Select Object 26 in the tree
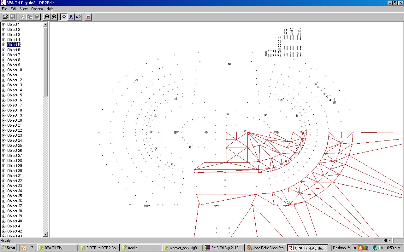 (15, 151)
